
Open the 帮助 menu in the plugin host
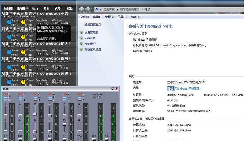70,8
